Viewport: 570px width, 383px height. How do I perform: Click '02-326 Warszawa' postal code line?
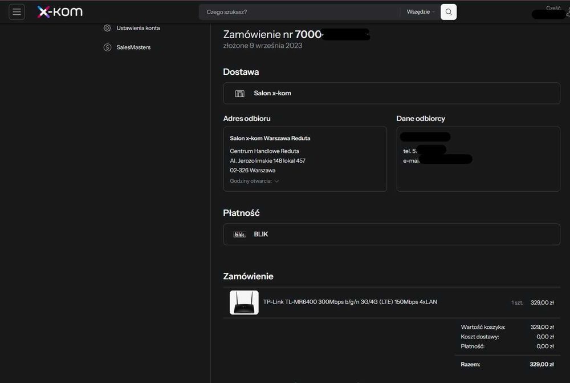(x=253, y=171)
